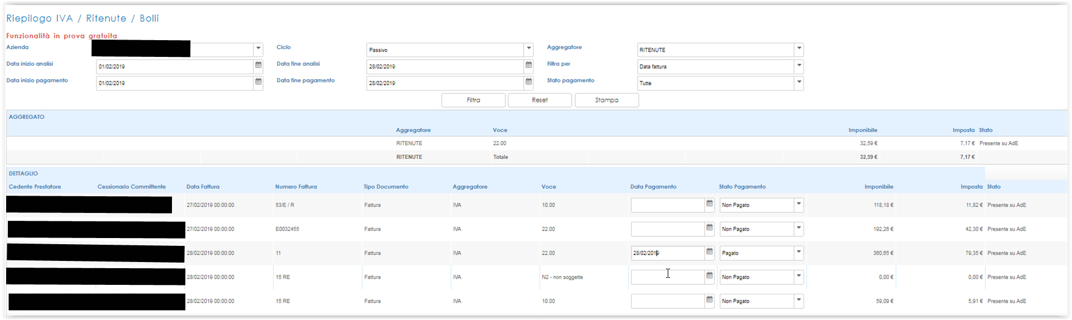Open payment date calendar for N2 - non soggette row
Viewport: 1072px width, 320px height.
(709, 276)
